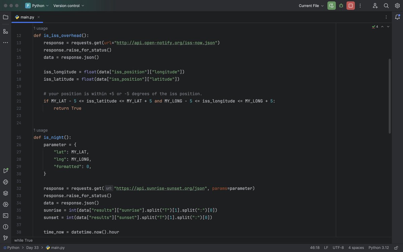Click the sunrise-sunset.org API URL
Viewport: 403px width, 252px height.
click(x=161, y=188)
